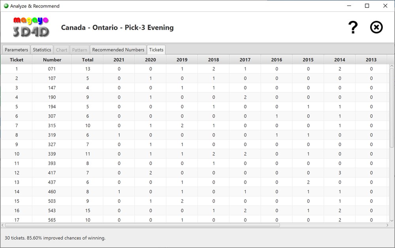The height and width of the screenshot is (248, 395).
Task: Click the 2021 column header
Action: 118,60
